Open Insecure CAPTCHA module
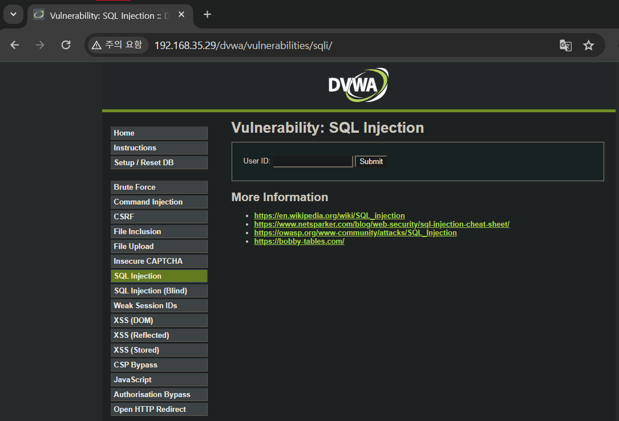619x421 pixels. click(x=159, y=261)
